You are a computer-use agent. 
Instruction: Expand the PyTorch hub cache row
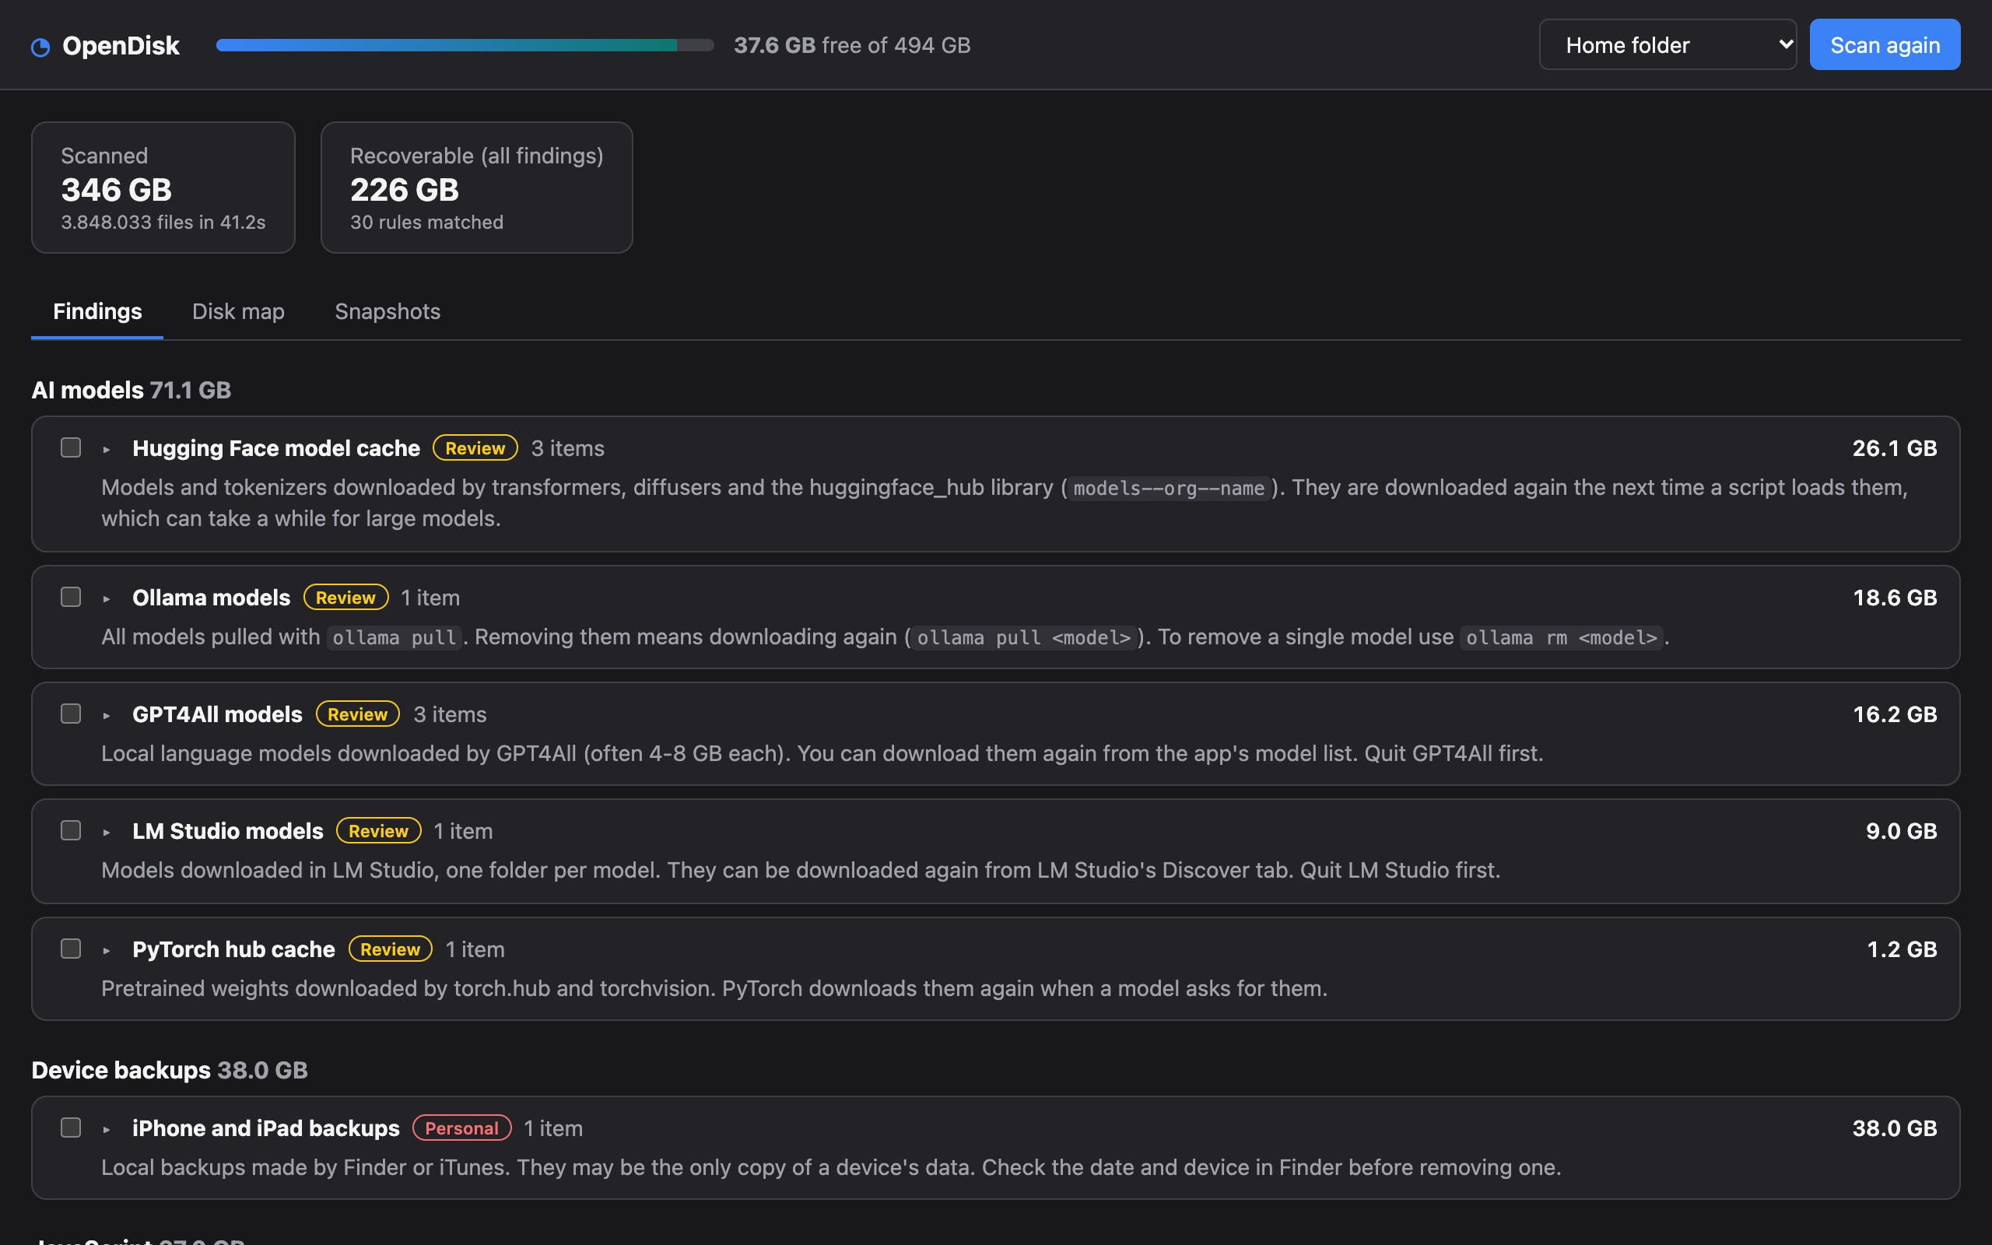pos(106,950)
